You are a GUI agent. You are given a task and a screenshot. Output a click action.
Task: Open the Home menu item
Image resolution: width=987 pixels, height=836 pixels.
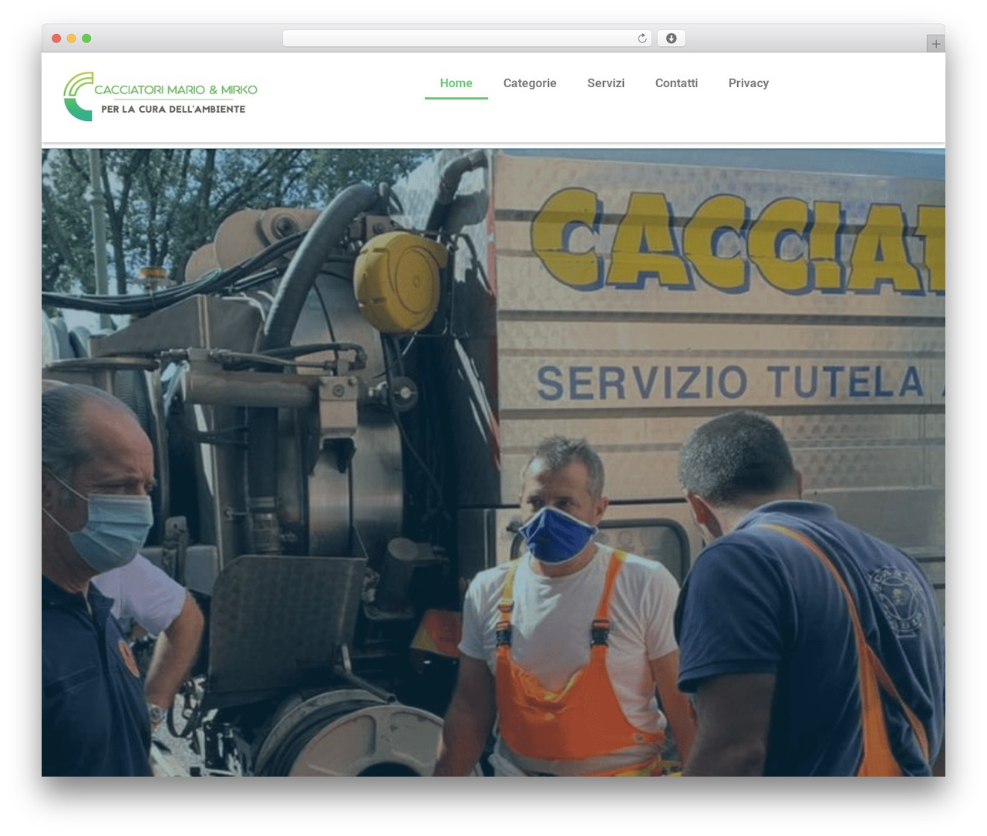456,83
